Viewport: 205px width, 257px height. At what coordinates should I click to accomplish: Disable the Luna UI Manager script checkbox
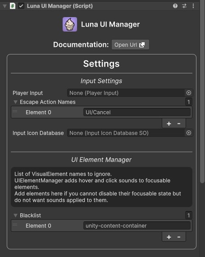[21, 6]
